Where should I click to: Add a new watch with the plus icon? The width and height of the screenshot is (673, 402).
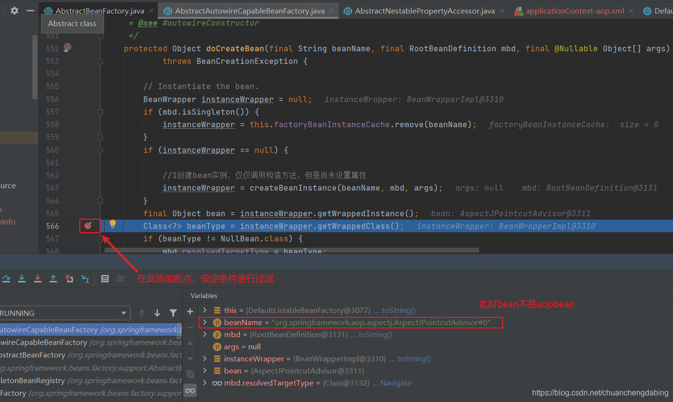coord(190,312)
